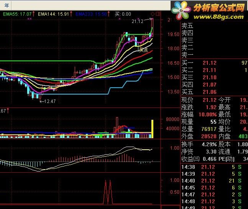Click the 卖三 order book label
The width and height of the screenshot is (248, 209).
click(187, 41)
